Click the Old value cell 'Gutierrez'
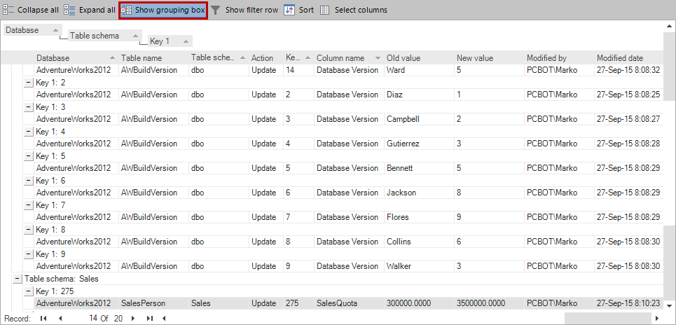 coord(419,144)
